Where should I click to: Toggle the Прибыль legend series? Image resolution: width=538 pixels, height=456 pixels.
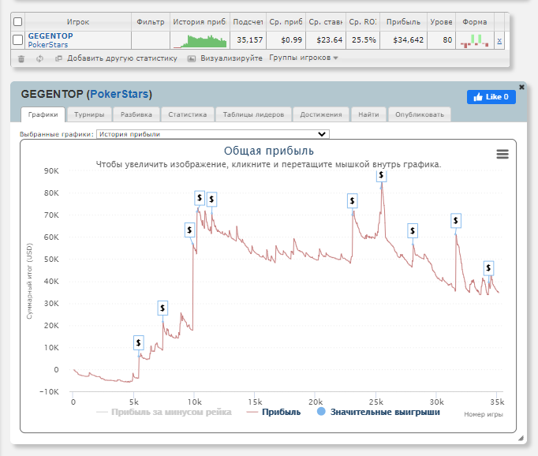coord(274,412)
